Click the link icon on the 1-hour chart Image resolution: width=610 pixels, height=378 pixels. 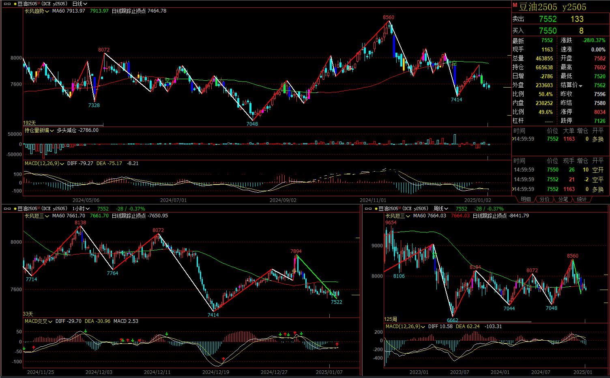point(7,208)
